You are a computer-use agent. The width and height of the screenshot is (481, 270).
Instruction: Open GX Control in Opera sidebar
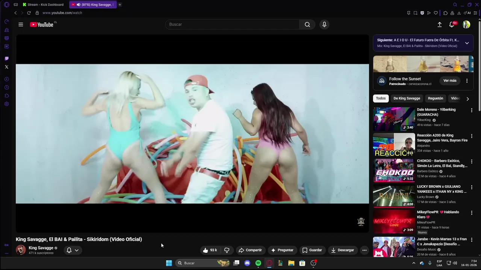(6, 22)
